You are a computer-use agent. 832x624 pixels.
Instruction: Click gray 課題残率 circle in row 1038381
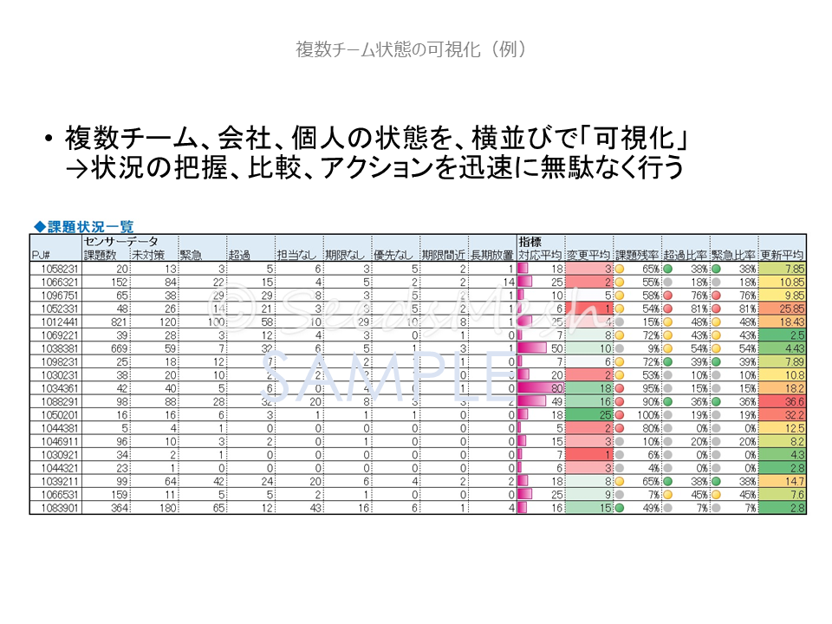tap(620, 348)
